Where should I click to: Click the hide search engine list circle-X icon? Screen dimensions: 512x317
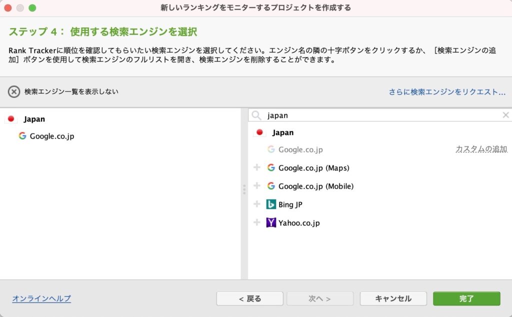point(13,92)
